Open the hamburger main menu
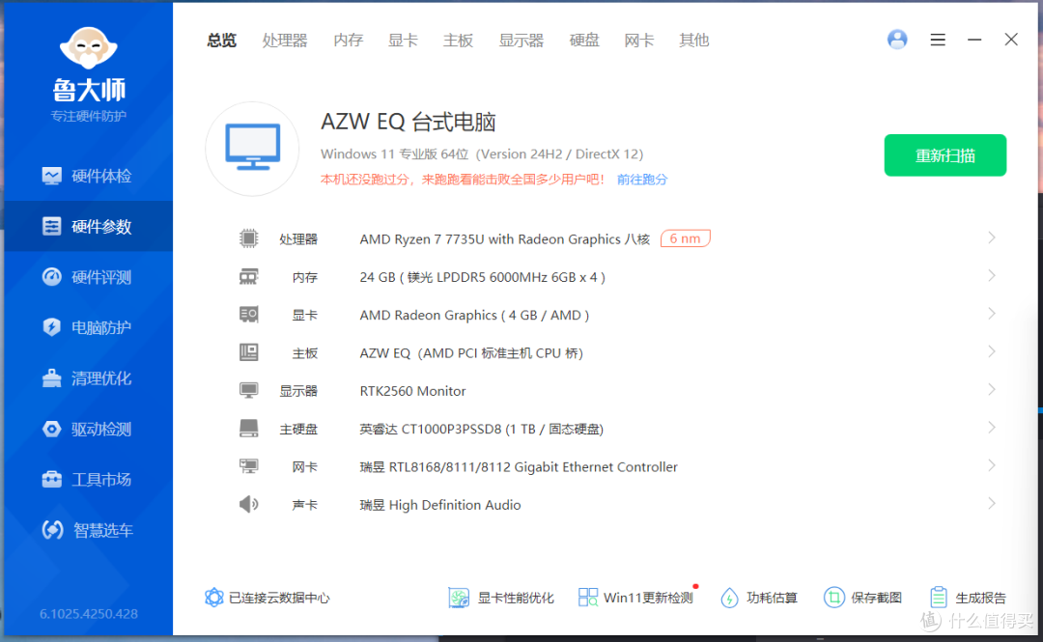The height and width of the screenshot is (642, 1043). pos(938,40)
